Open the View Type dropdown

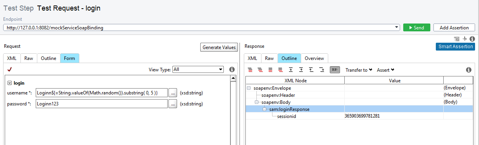click(x=198, y=69)
